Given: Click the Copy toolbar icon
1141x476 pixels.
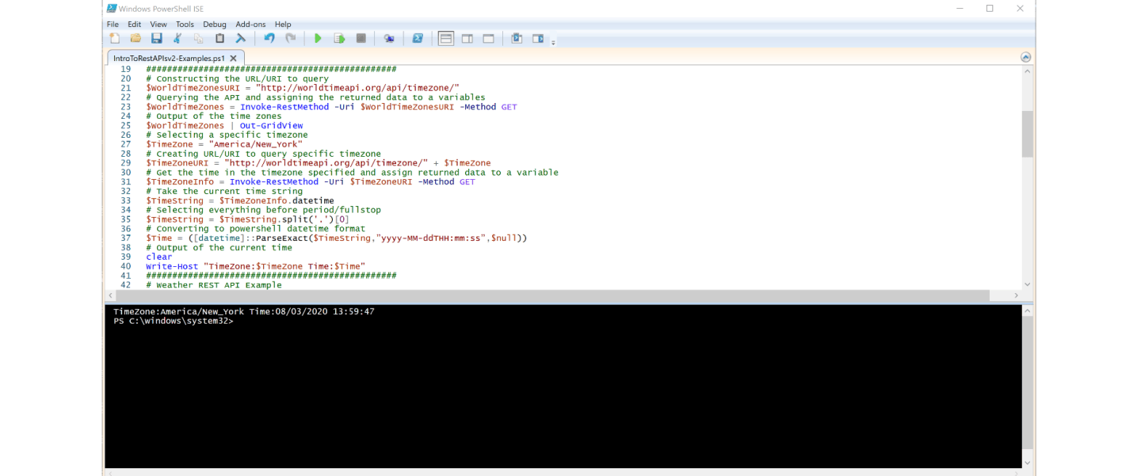Looking at the screenshot, I should coord(199,38).
